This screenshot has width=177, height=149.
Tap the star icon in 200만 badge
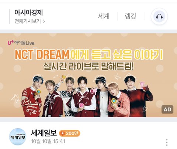[63, 133]
